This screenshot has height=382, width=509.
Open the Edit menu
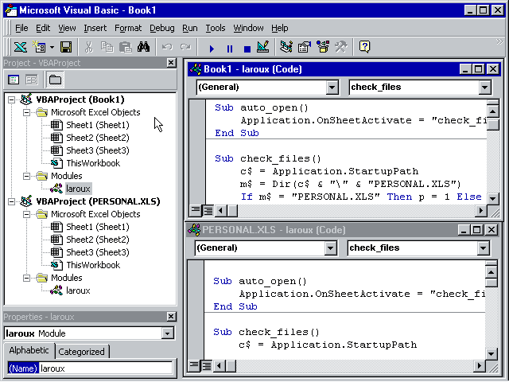[43, 29]
